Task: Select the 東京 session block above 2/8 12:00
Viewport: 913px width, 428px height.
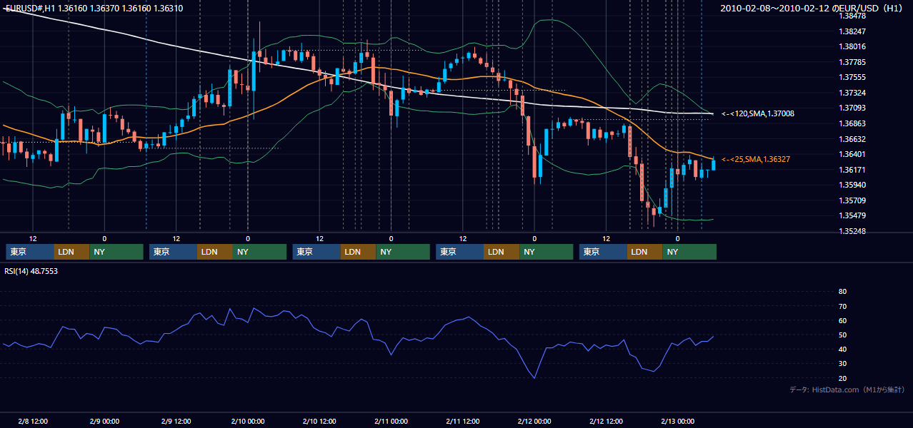Action: pyautogui.click(x=30, y=252)
